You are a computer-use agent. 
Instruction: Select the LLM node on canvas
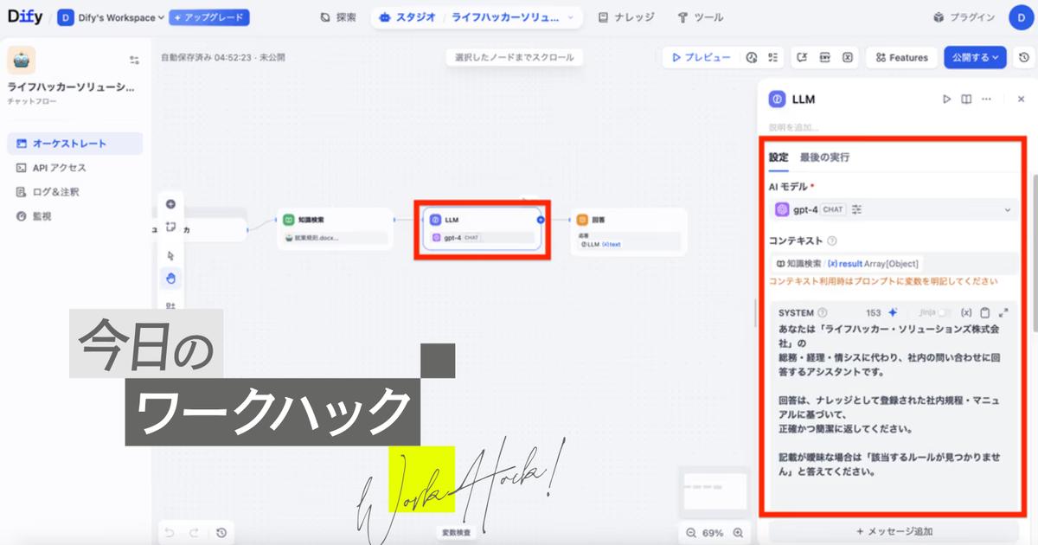(x=483, y=229)
